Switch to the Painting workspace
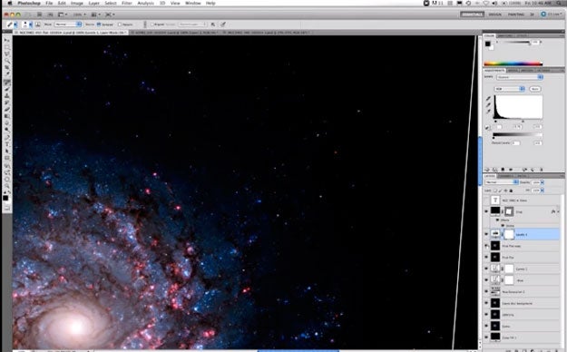The image size is (567, 352). 516,15
